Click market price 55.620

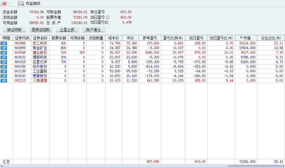point(132,71)
